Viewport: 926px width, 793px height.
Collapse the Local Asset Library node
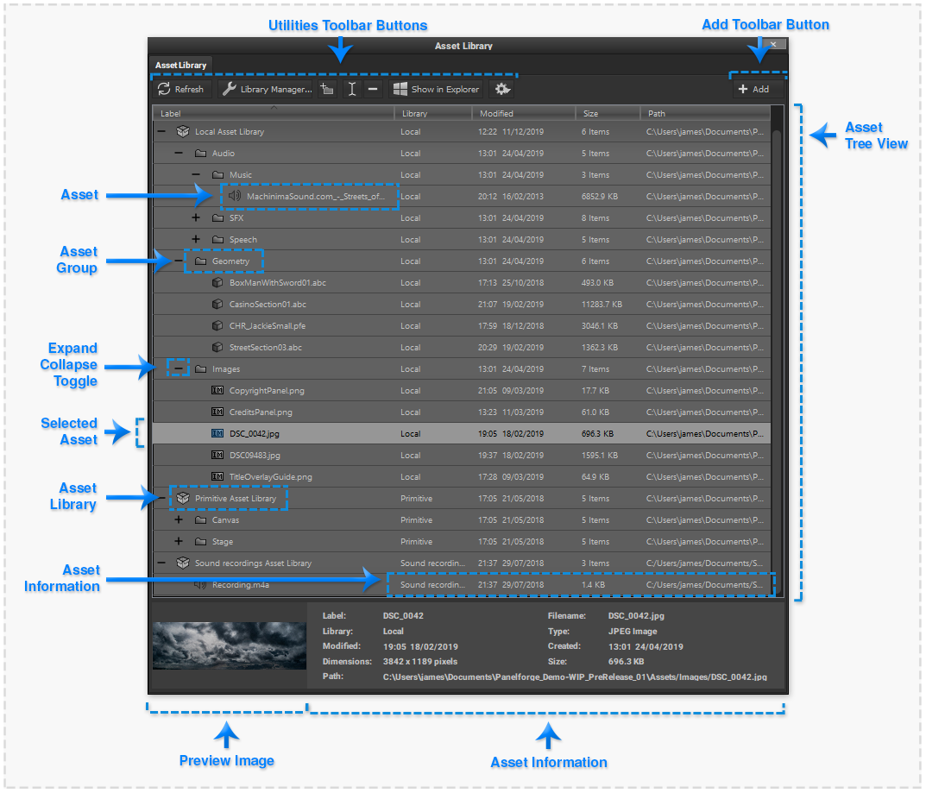click(161, 132)
